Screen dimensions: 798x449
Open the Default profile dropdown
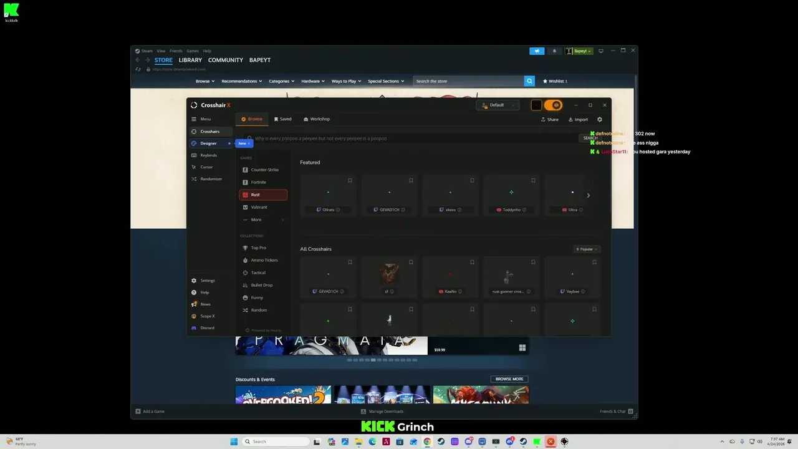coord(497,105)
